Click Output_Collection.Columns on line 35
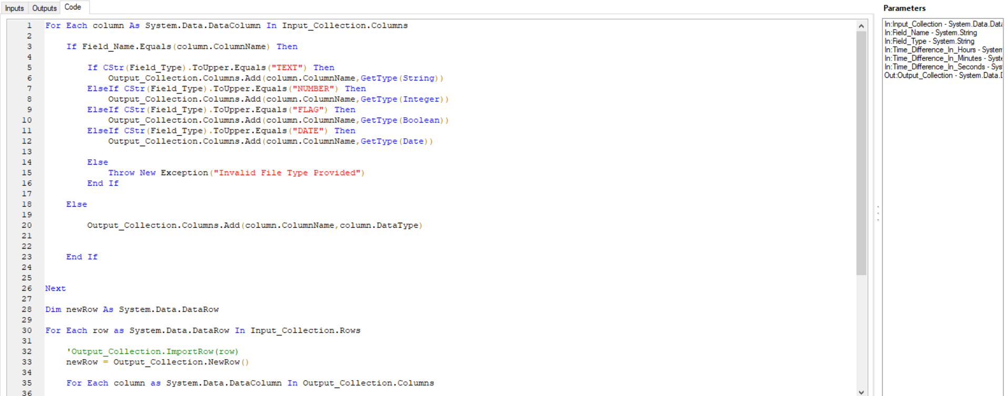Image resolution: width=1005 pixels, height=396 pixels. [x=368, y=383]
